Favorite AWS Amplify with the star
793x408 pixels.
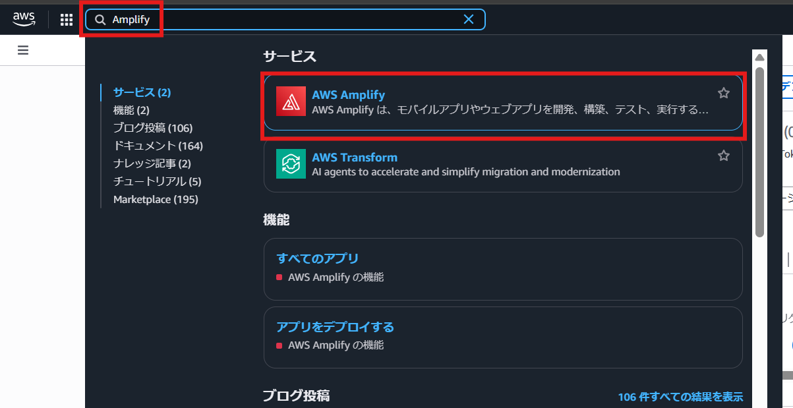[x=724, y=93]
